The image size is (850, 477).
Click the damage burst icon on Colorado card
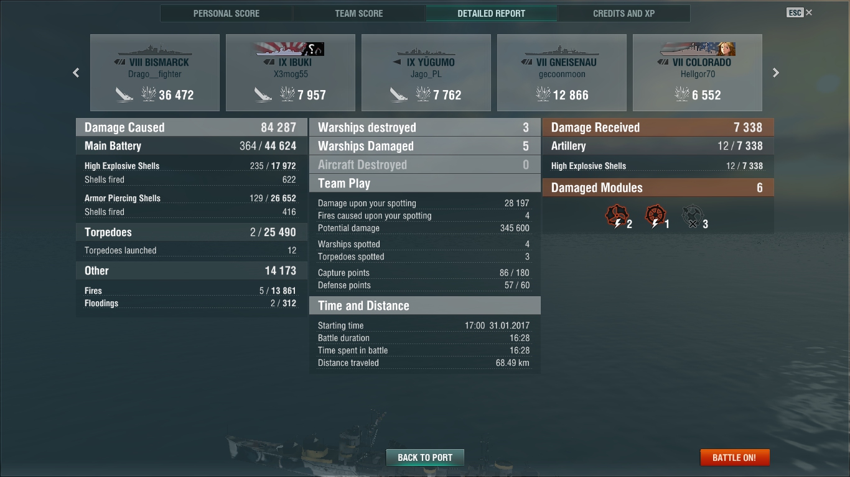[x=682, y=95]
